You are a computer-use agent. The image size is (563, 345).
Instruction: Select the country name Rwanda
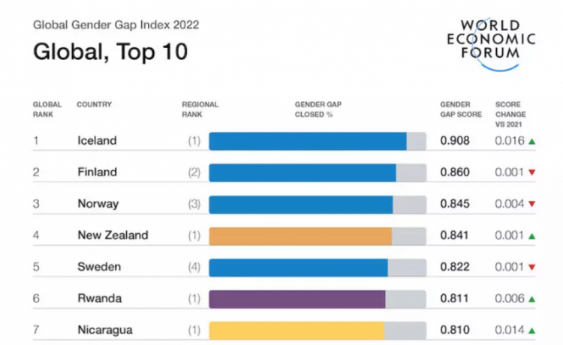[x=98, y=298]
